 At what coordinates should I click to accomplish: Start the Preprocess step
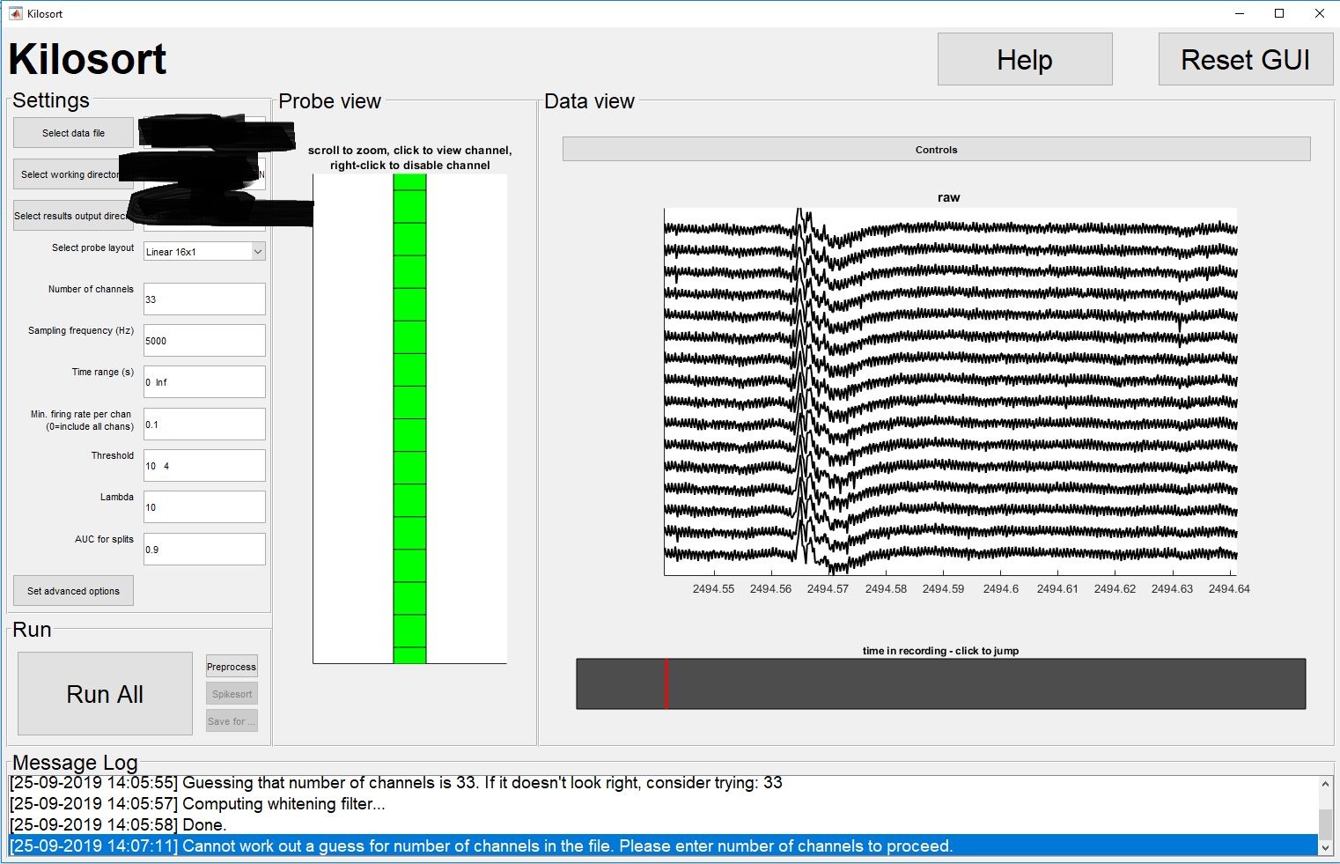click(x=232, y=666)
